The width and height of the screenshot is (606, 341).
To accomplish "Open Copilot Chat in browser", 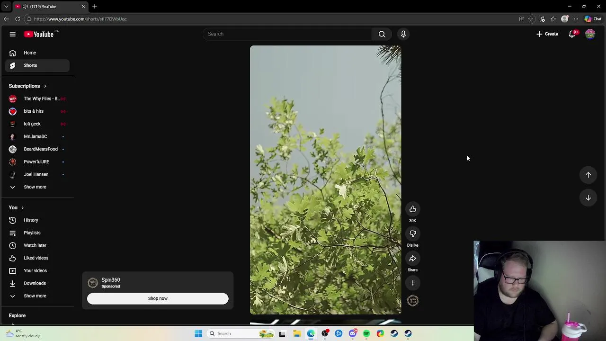I will [593, 19].
